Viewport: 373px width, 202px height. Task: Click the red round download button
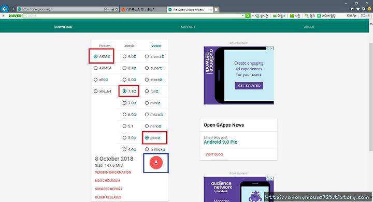point(156,162)
